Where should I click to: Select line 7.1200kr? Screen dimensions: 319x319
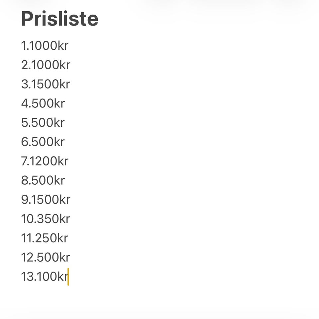[45, 161]
